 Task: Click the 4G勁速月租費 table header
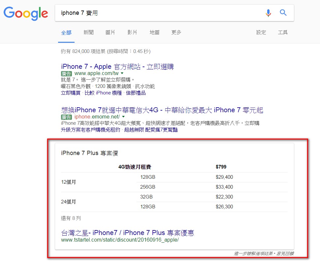[135, 167]
